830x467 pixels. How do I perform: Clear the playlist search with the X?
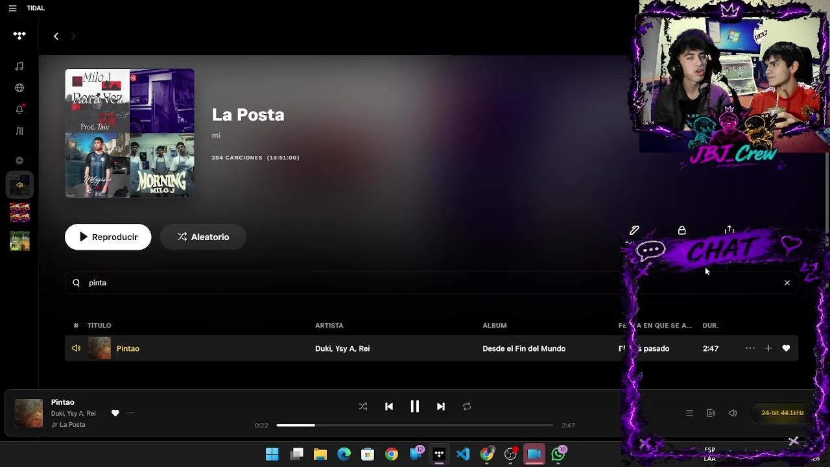[787, 283]
